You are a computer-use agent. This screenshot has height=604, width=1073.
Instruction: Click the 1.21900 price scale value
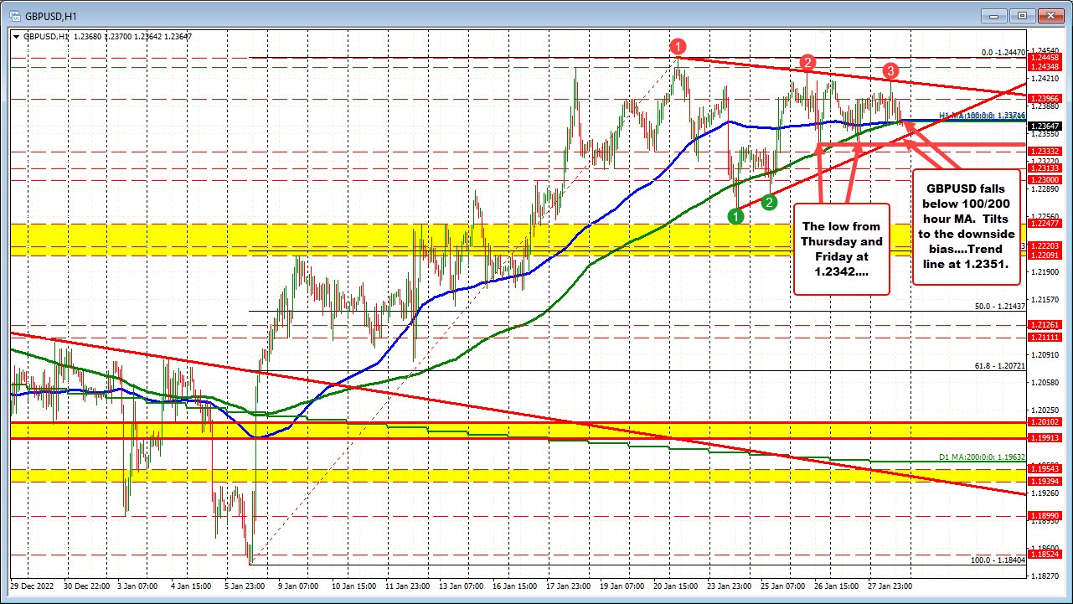pyautogui.click(x=1047, y=272)
